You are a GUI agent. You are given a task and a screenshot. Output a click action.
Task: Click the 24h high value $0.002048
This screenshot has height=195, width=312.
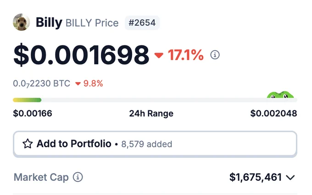pos(273,113)
